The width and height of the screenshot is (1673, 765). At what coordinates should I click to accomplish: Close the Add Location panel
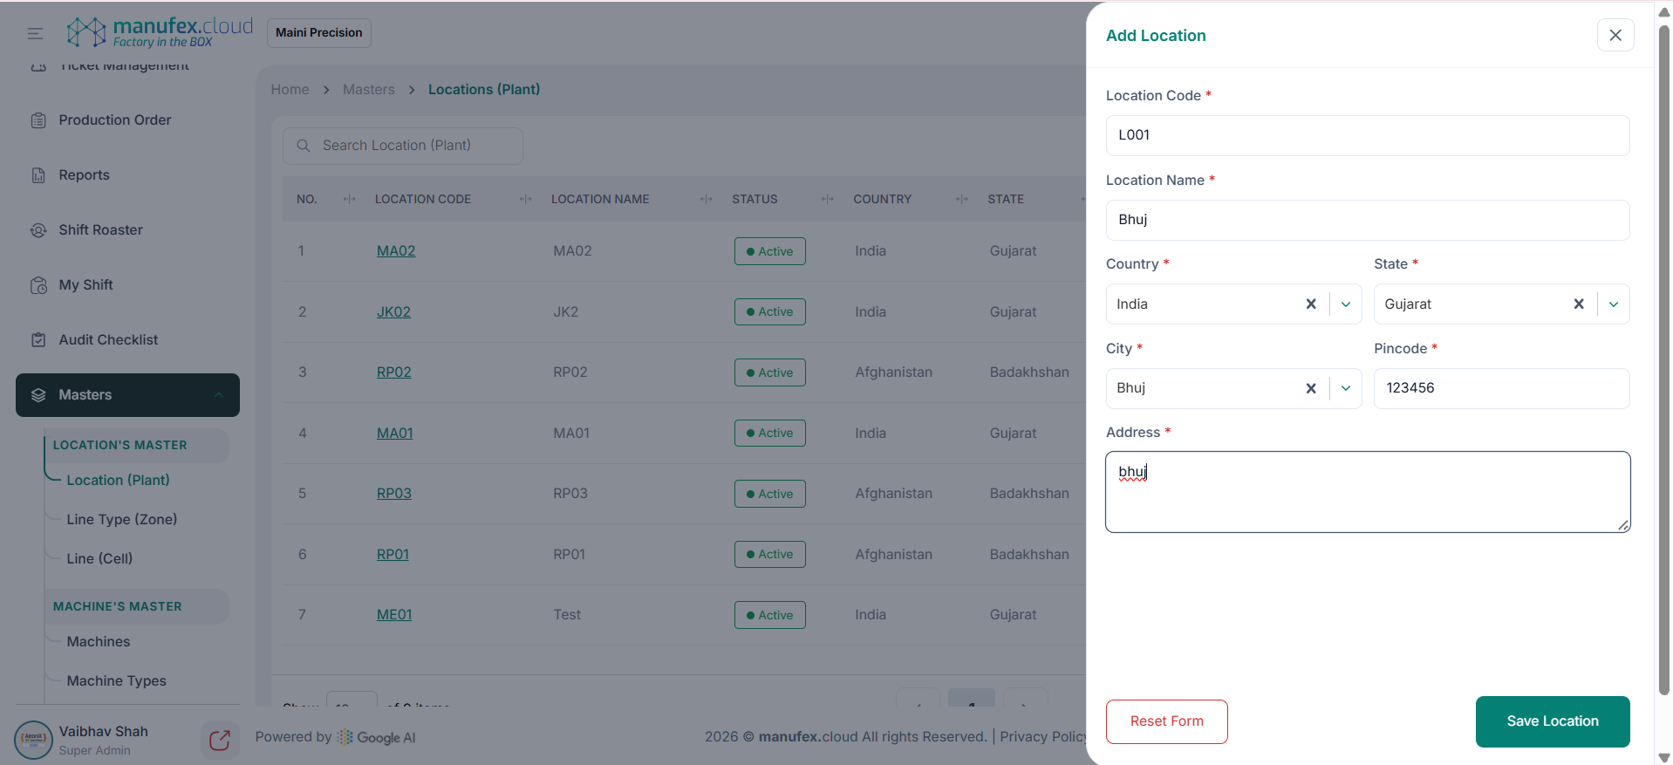(1615, 36)
